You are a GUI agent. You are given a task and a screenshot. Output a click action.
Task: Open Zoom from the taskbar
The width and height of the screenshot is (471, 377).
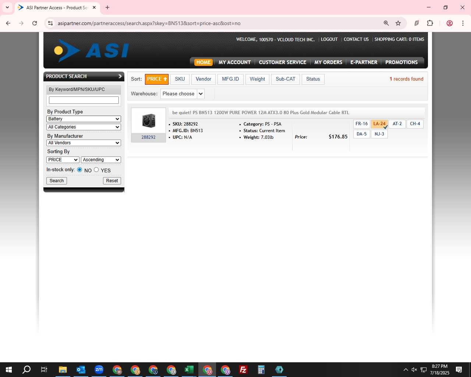pos(99,370)
